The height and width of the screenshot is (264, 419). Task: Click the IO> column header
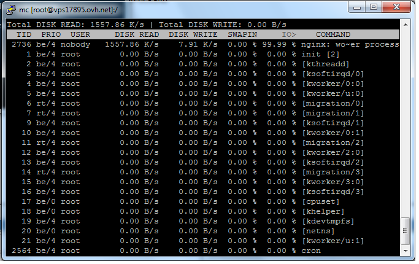(289, 34)
